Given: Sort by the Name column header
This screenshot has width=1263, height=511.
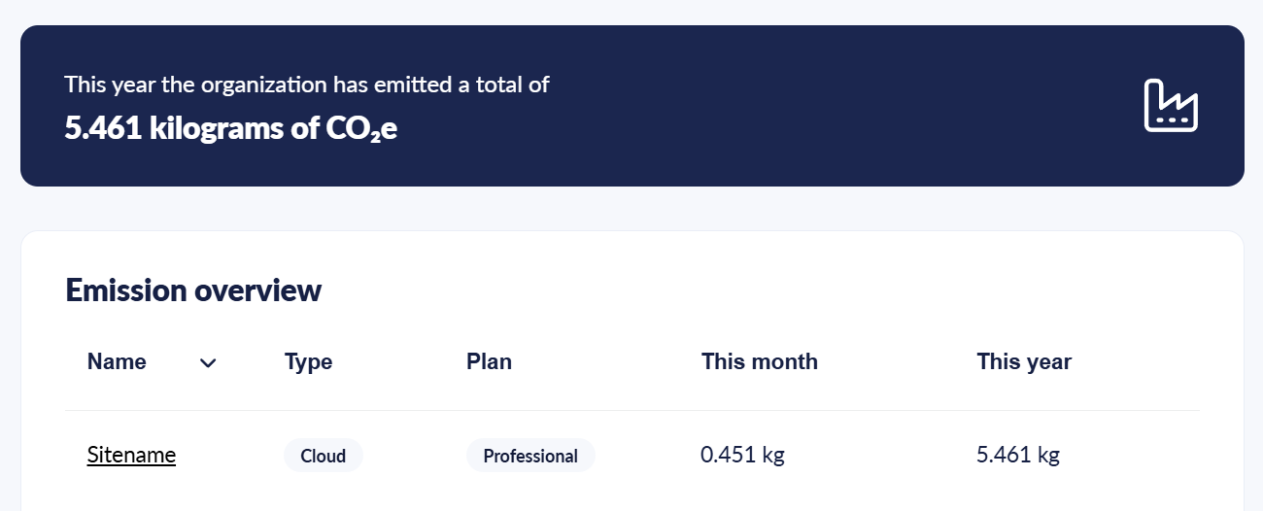Looking at the screenshot, I should pos(117,362).
